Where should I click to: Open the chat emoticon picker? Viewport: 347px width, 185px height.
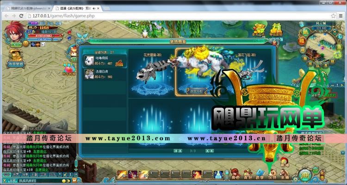[x=64, y=181]
